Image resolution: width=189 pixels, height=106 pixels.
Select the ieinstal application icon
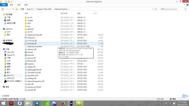[x=26, y=52]
